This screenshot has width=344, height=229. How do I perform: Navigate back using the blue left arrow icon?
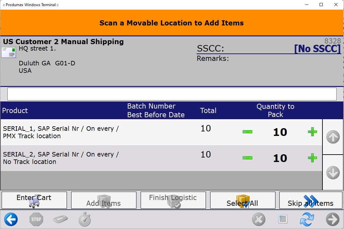tap(11, 219)
